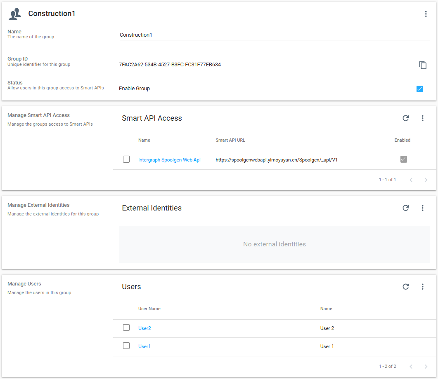Viewport: 438px width, 379px height.
Task: Open the Intergraph Spoolgen Web Api link
Action: pos(169,160)
